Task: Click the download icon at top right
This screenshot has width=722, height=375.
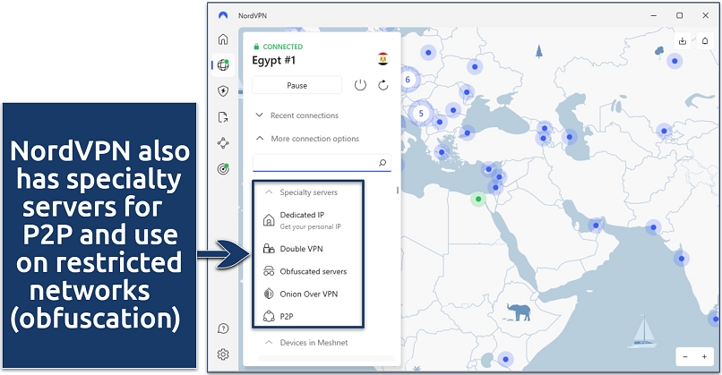Action: (683, 41)
